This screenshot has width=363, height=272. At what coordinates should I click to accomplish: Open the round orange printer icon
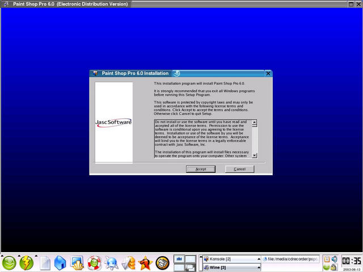pyautogui.click(x=162, y=263)
